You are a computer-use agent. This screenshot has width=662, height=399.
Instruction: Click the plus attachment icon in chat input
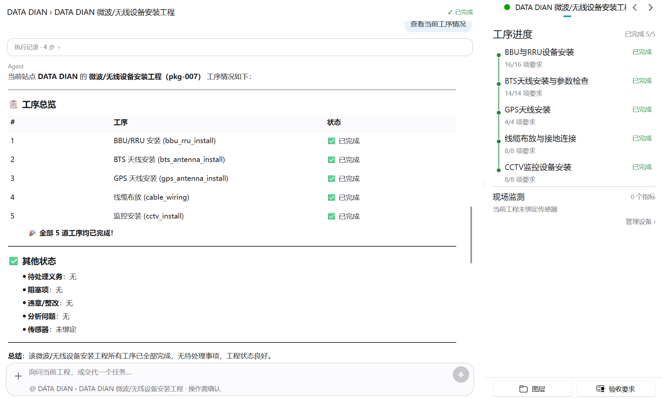(18, 376)
